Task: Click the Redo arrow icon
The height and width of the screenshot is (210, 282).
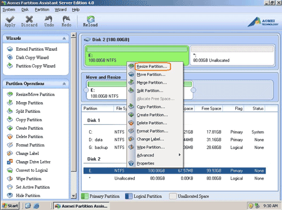Action: point(67,19)
